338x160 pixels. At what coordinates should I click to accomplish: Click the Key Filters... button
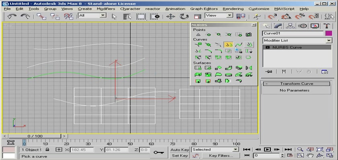point(221,156)
